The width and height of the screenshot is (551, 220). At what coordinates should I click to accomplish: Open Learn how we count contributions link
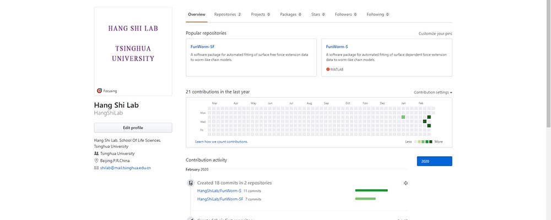(222, 141)
